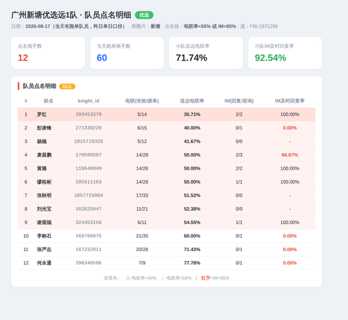348x320 pixels.
Task: Click the IM(回复/咨询) column header
Action: pos(239,101)
